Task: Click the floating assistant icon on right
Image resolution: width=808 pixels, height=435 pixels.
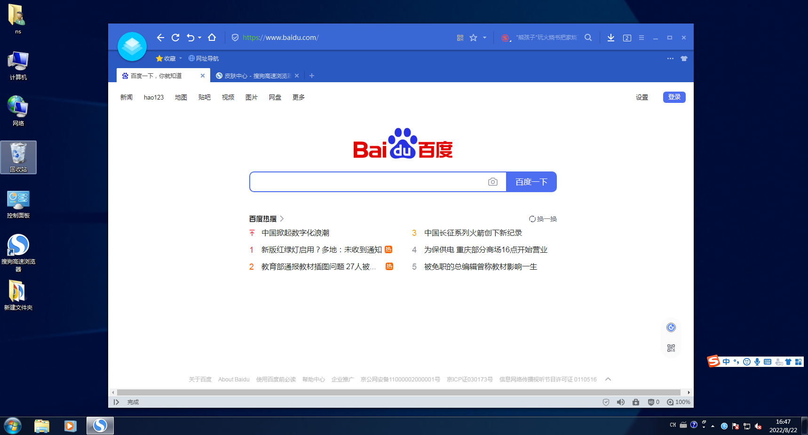Action: [x=671, y=327]
